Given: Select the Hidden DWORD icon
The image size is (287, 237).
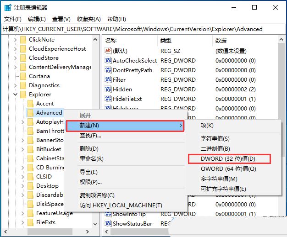Looking at the screenshot, I should click(x=108, y=89).
